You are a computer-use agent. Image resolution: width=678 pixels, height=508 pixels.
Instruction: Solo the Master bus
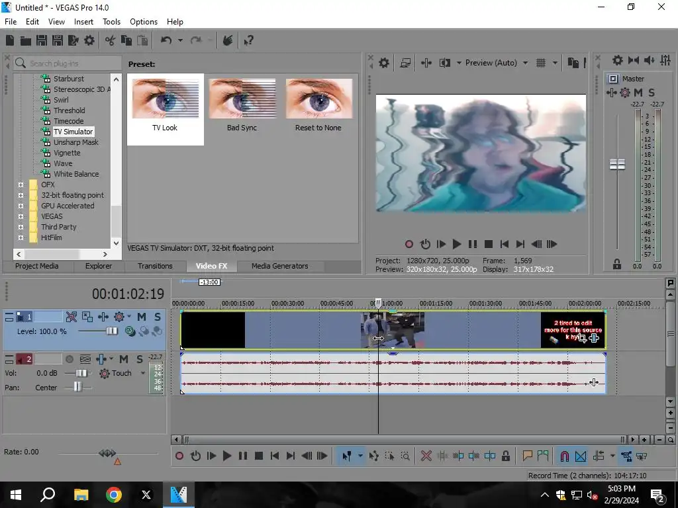pyautogui.click(x=652, y=93)
